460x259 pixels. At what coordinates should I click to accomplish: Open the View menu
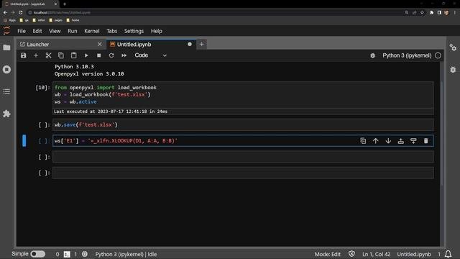click(x=55, y=31)
